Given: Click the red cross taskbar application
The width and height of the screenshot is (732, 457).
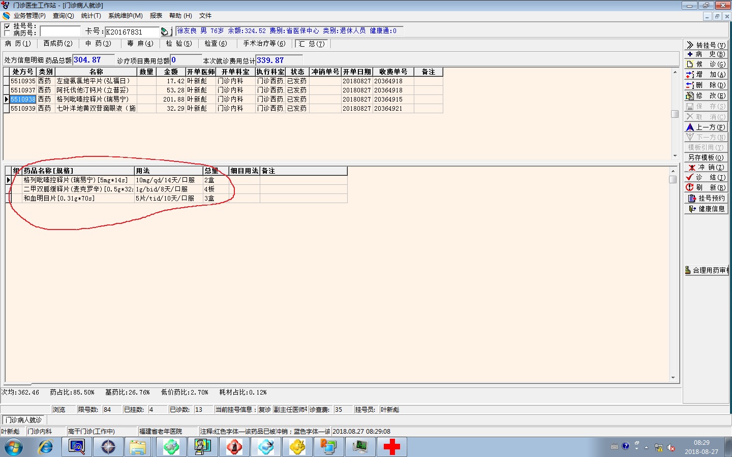Looking at the screenshot, I should [391, 447].
